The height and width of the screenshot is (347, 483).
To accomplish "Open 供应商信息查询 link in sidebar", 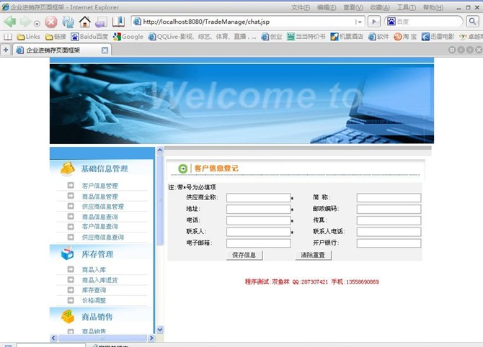I will pyautogui.click(x=103, y=237).
